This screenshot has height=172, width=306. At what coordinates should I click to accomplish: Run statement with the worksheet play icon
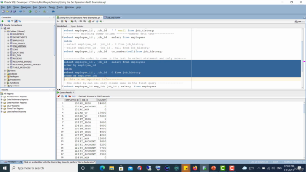coord(58,21)
